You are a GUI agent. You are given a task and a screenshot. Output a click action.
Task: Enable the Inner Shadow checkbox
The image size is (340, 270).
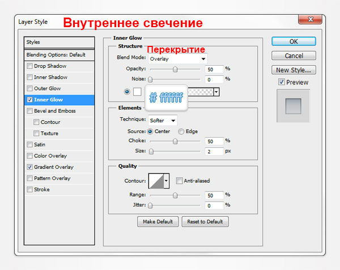(x=29, y=77)
